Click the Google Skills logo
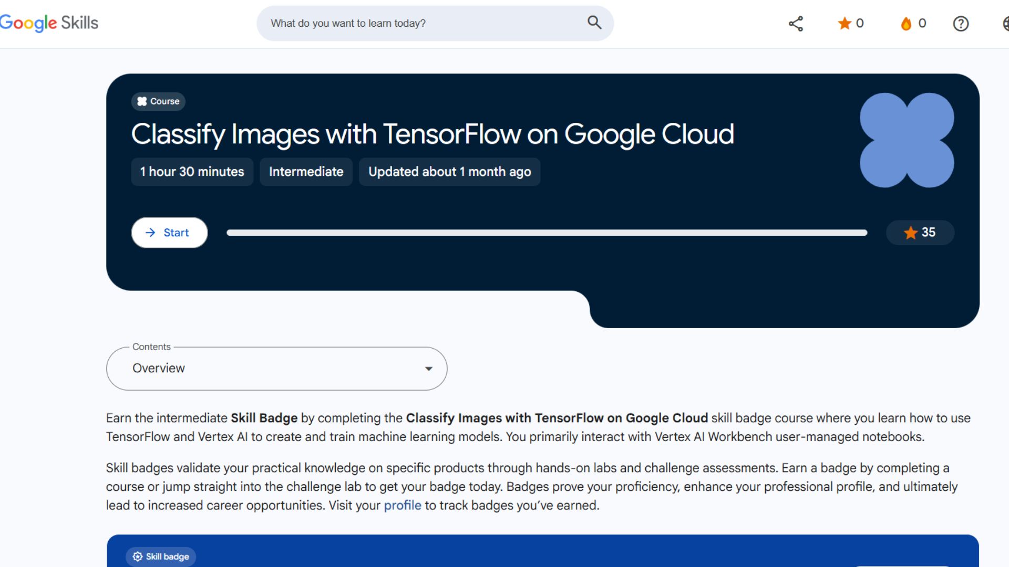 tap(49, 23)
